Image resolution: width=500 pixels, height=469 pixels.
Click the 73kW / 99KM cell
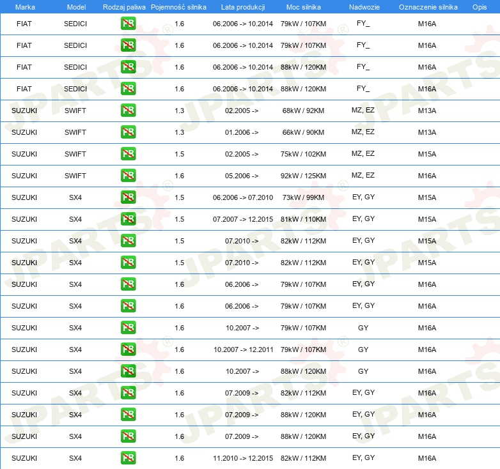[x=303, y=197]
